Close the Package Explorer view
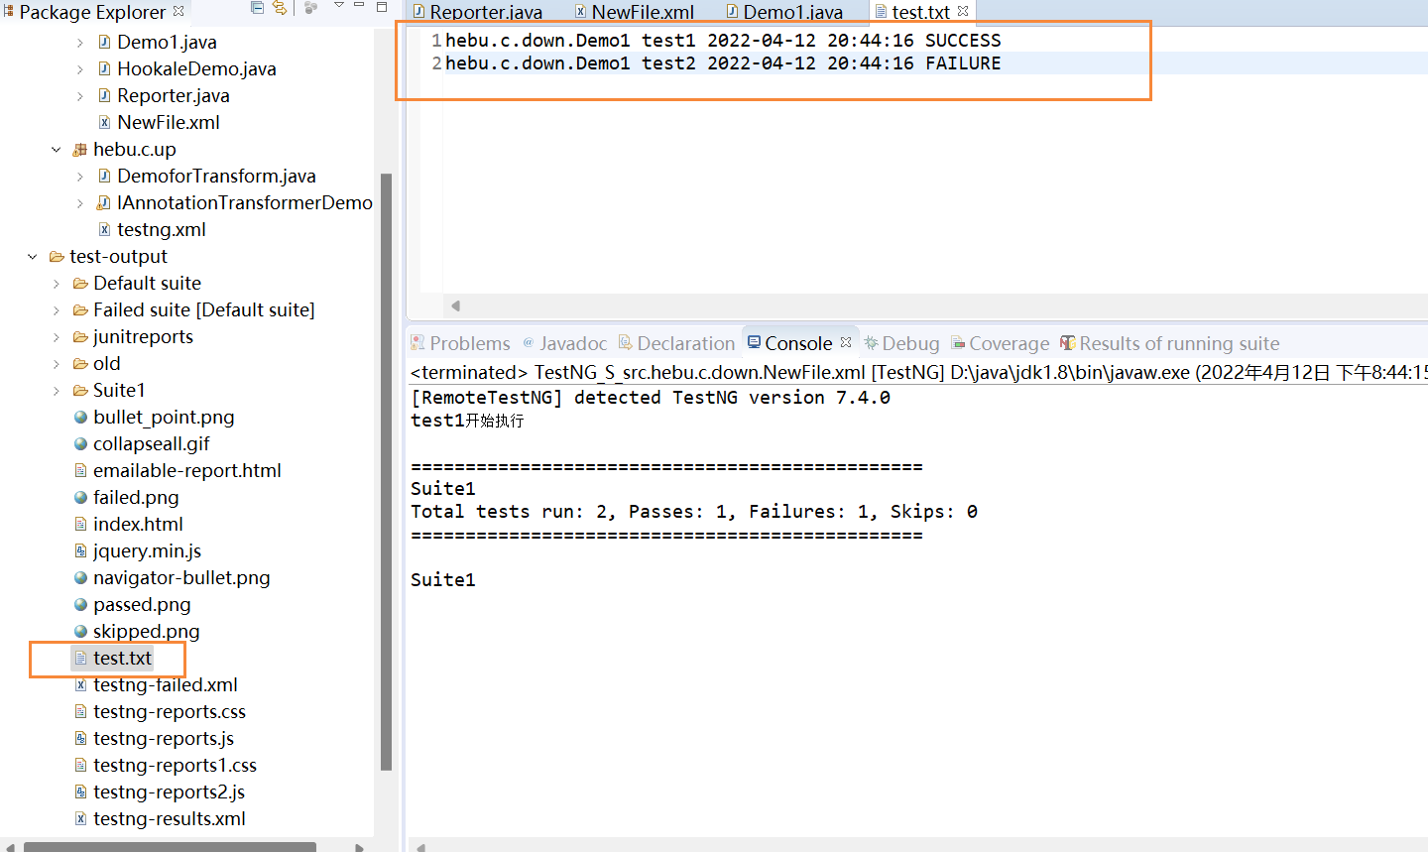 click(178, 11)
